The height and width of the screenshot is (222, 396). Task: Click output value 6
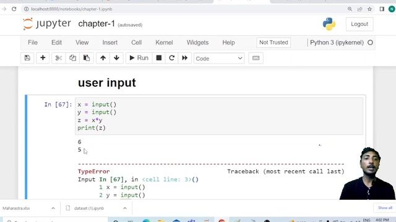pyautogui.click(x=80, y=142)
